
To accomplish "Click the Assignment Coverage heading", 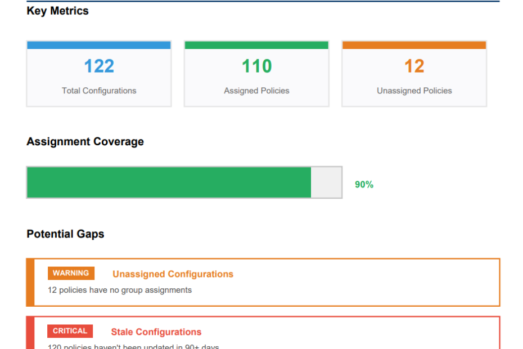I will point(85,142).
